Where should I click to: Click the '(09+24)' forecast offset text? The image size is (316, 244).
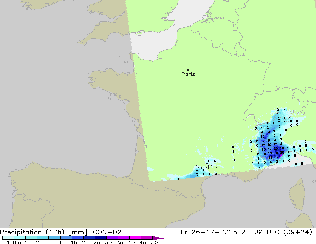click(298, 232)
